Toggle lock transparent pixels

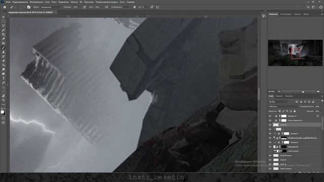[x=279, y=111]
